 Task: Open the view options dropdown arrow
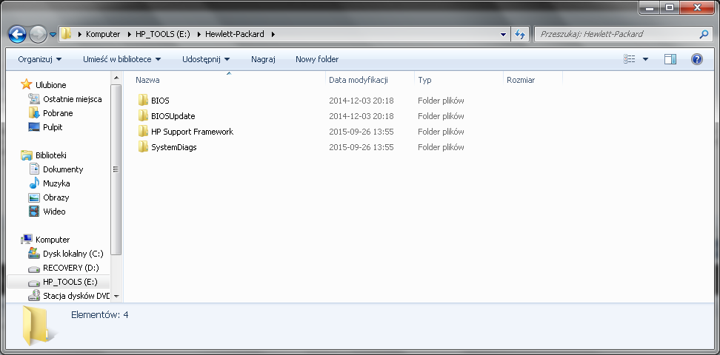tap(646, 59)
